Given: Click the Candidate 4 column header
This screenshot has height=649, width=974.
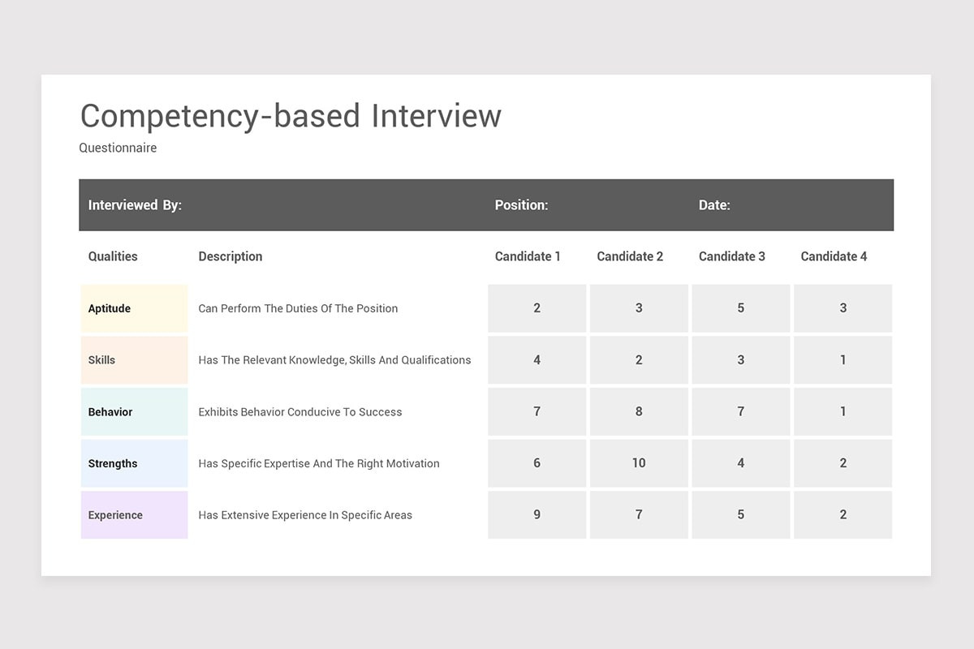Looking at the screenshot, I should point(834,256).
